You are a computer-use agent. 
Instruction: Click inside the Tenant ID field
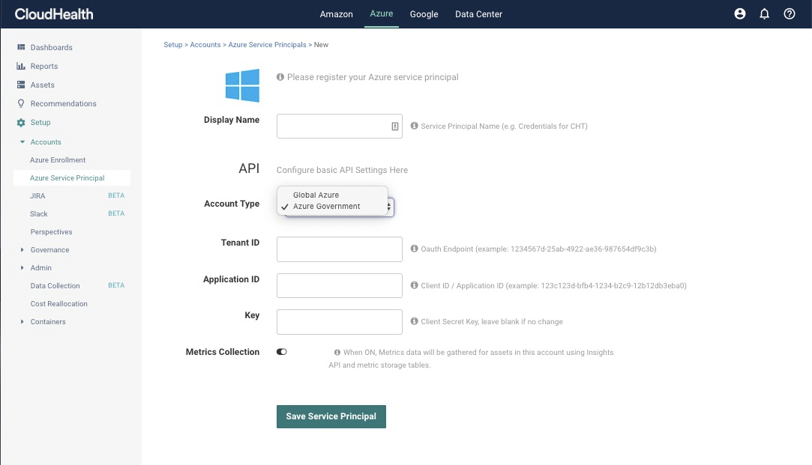pyautogui.click(x=339, y=249)
